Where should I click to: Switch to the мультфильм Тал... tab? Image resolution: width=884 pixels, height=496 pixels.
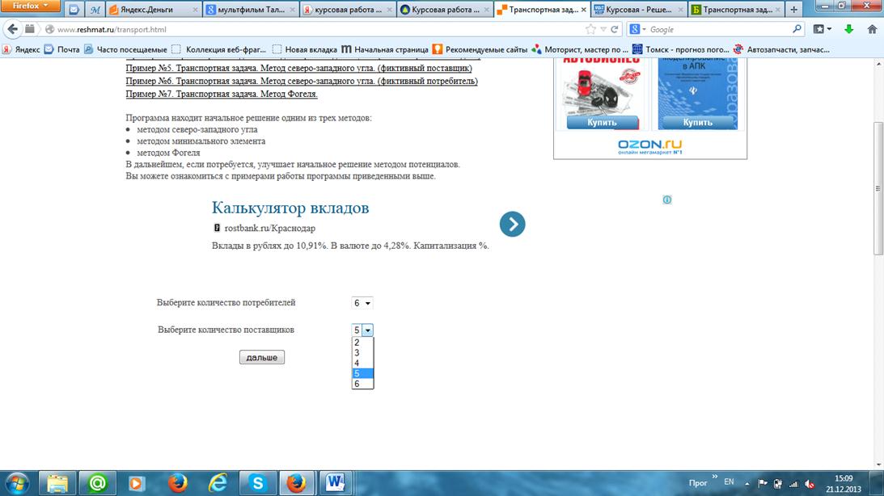251,10
